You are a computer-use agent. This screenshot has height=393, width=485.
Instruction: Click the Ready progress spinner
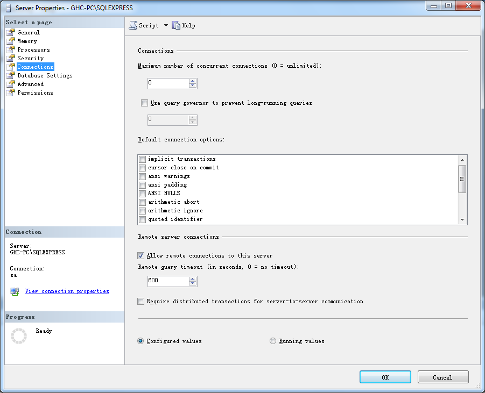(x=19, y=336)
